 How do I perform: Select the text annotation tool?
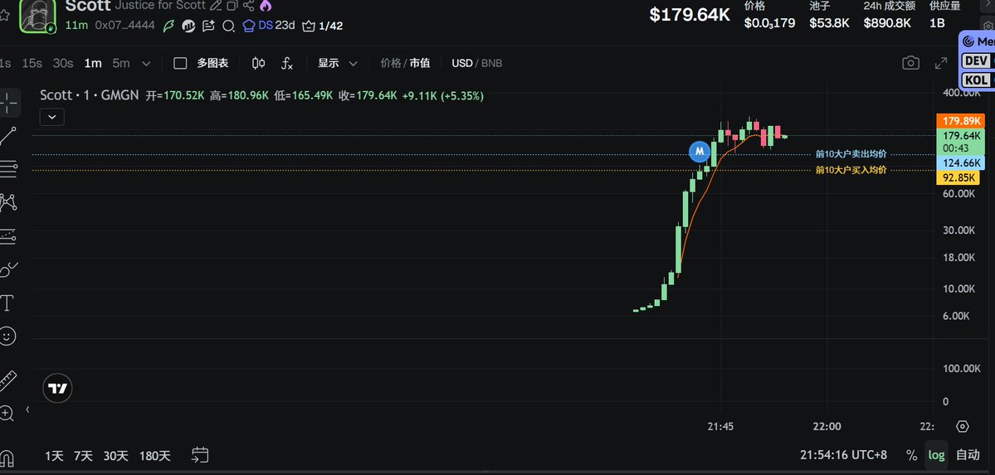click(x=7, y=303)
